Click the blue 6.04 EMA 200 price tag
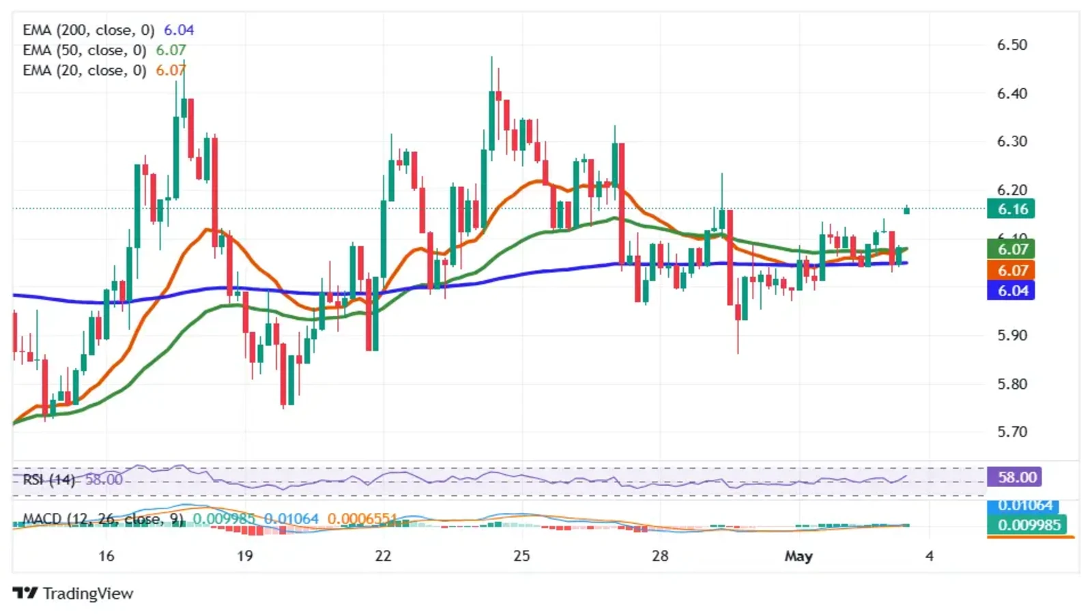 pyautogui.click(x=1011, y=291)
